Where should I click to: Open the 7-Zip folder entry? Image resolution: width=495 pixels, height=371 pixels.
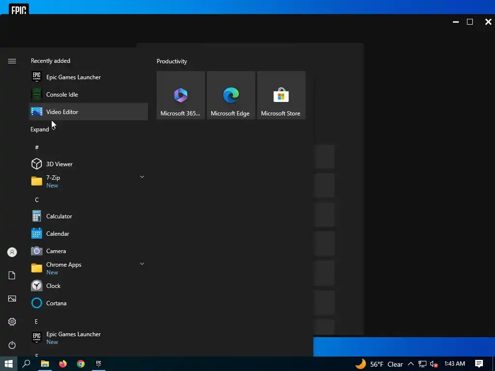pyautogui.click(x=88, y=182)
